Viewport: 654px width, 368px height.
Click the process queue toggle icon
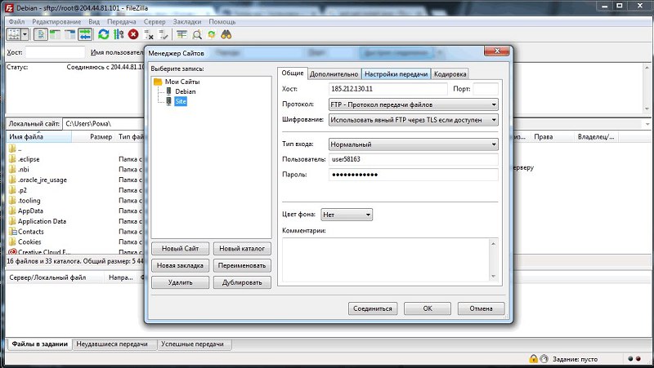119,34
